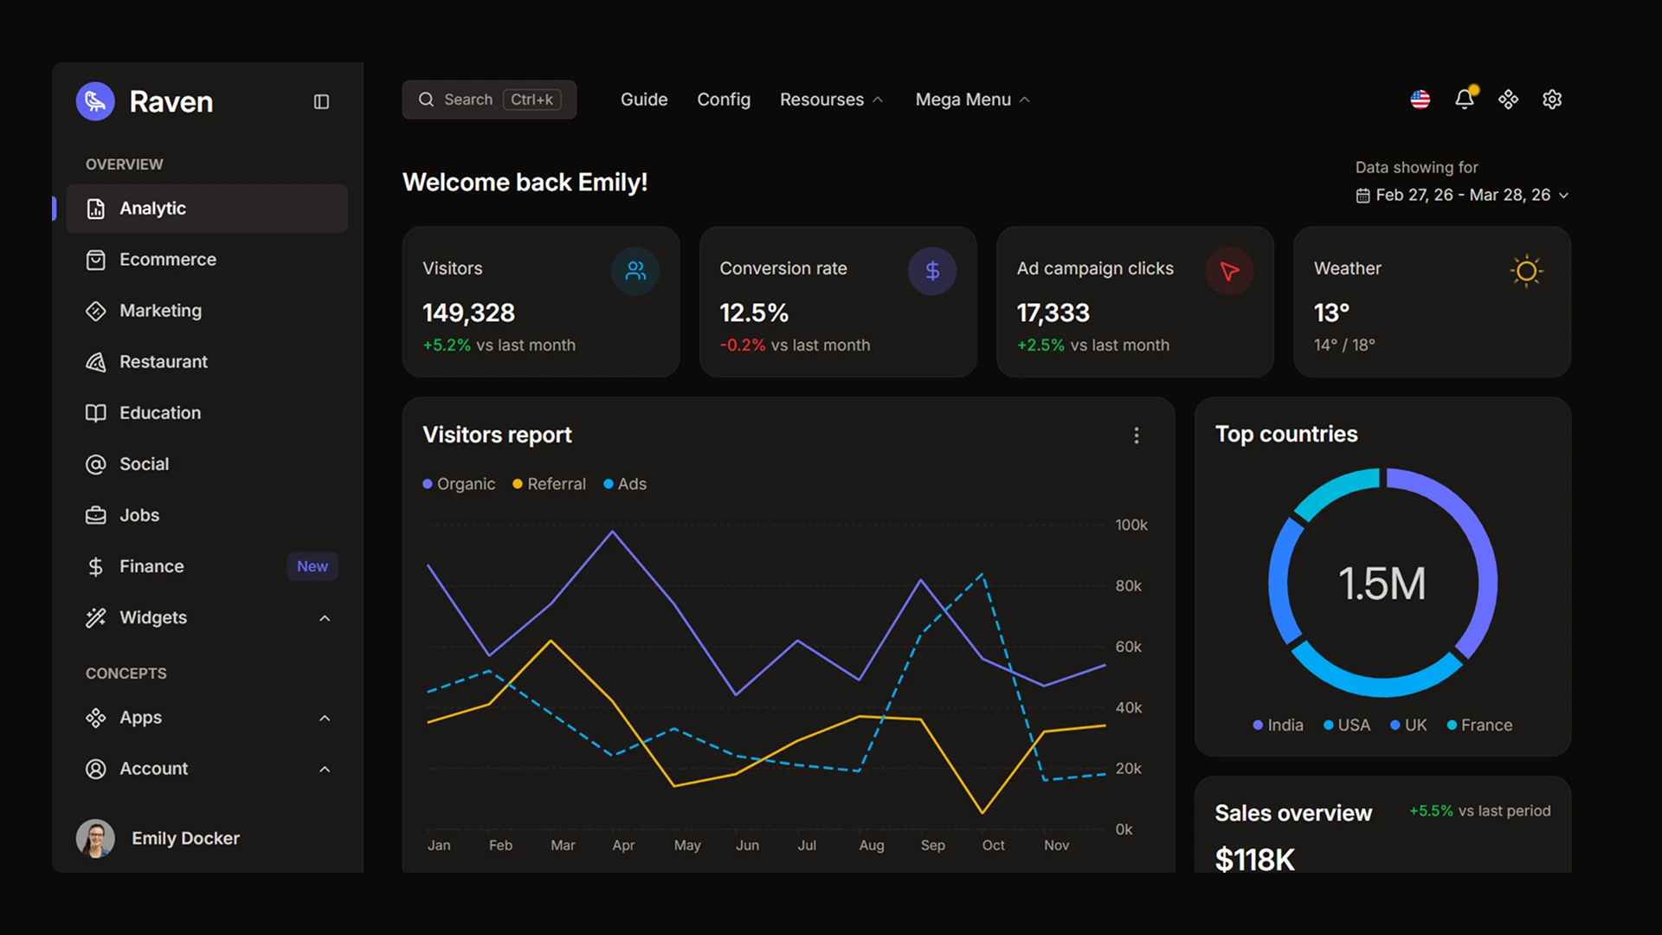1662x935 pixels.
Task: Open Visitors report three-dot menu
Action: pos(1137,435)
